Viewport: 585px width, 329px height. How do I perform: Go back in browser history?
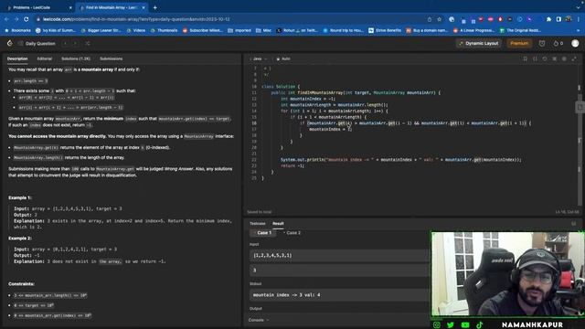click(x=6, y=19)
